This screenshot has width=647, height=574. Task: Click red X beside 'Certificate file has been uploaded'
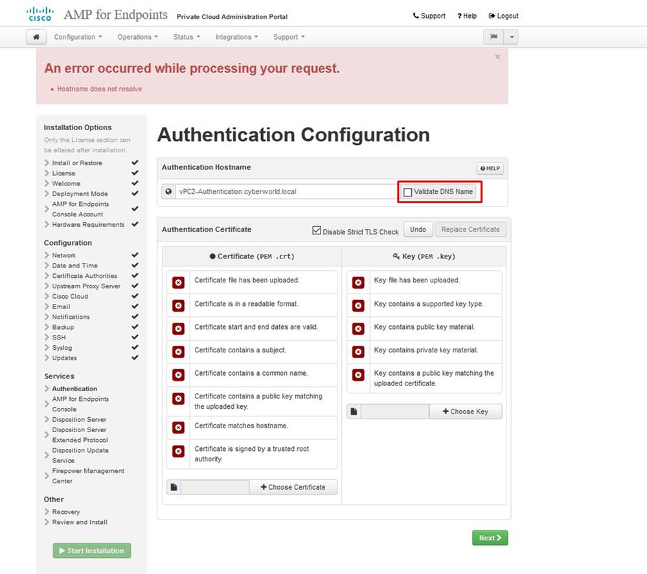click(178, 282)
